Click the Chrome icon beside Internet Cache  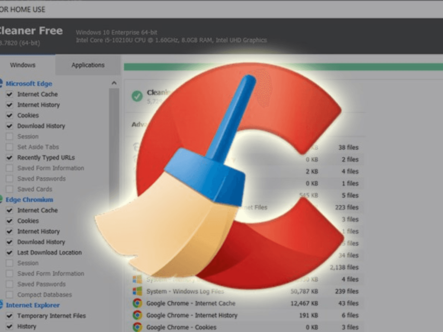(137, 303)
